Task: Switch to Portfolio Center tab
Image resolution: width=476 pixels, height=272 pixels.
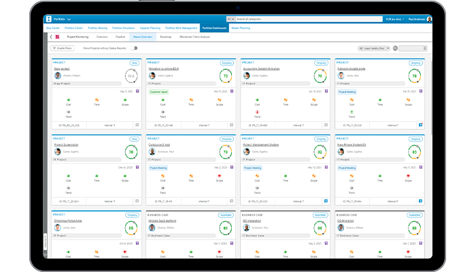Action: click(73, 28)
